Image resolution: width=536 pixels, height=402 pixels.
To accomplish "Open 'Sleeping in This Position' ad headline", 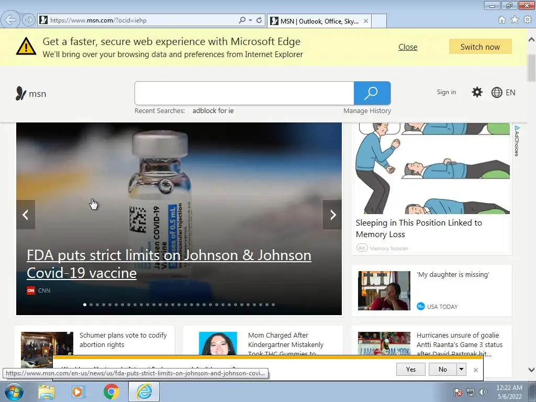I will pyautogui.click(x=419, y=228).
